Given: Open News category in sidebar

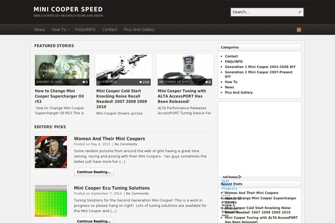Looking at the screenshot, I should point(229,88).
